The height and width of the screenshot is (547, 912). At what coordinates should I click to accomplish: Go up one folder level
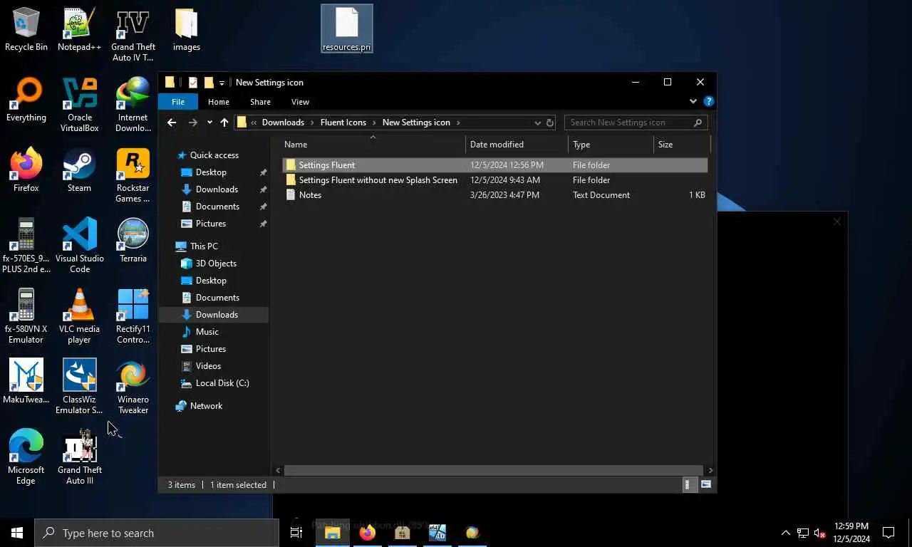click(224, 123)
